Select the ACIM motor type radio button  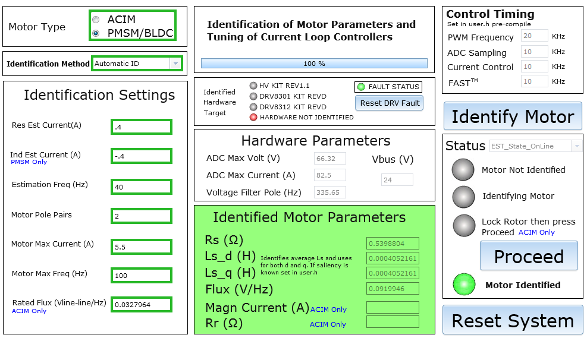96,20
